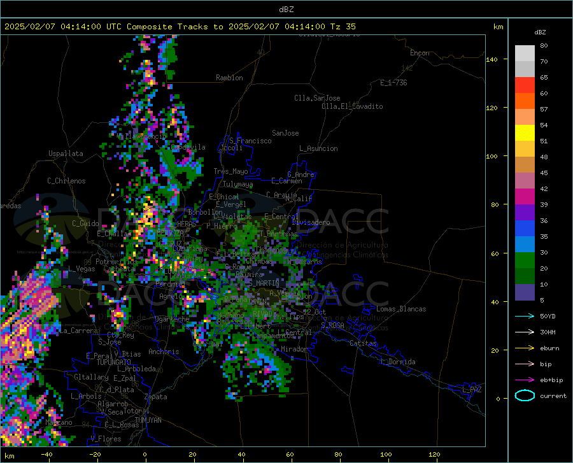This screenshot has height=463, width=573.
Task: Click the white 30HM arrow in legend
Action: 525,332
